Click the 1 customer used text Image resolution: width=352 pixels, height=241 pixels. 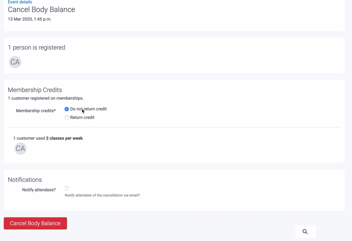coord(29,138)
